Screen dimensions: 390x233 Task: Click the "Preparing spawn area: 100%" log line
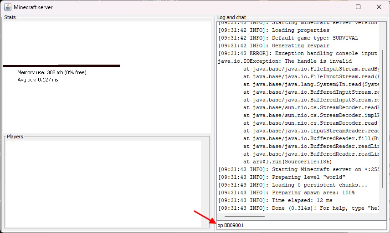coord(286,192)
